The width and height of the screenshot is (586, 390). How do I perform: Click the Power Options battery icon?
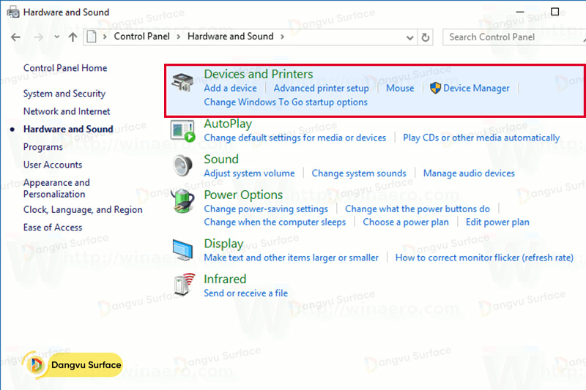182,201
